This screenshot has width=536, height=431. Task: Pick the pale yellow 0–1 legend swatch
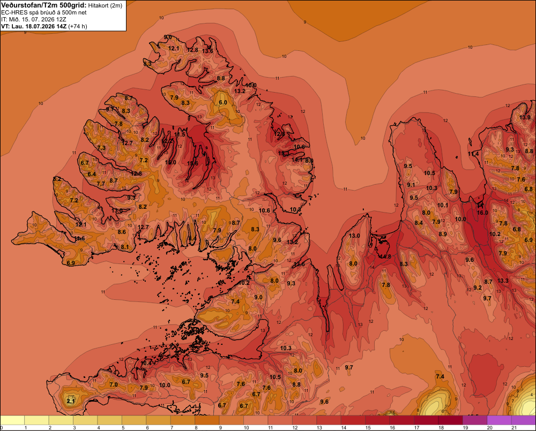click(12, 420)
